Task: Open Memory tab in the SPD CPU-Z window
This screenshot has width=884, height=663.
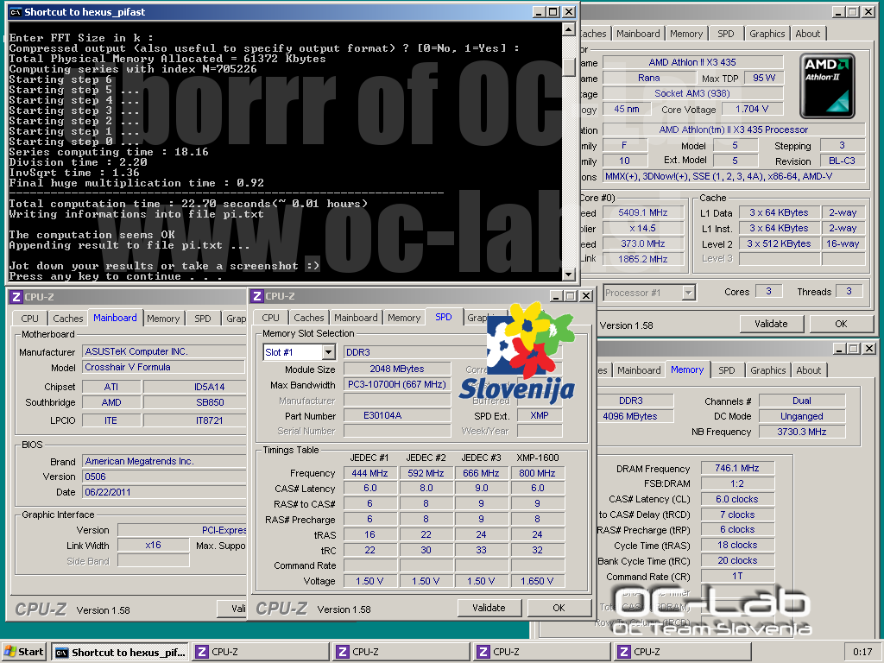Action: tap(404, 318)
